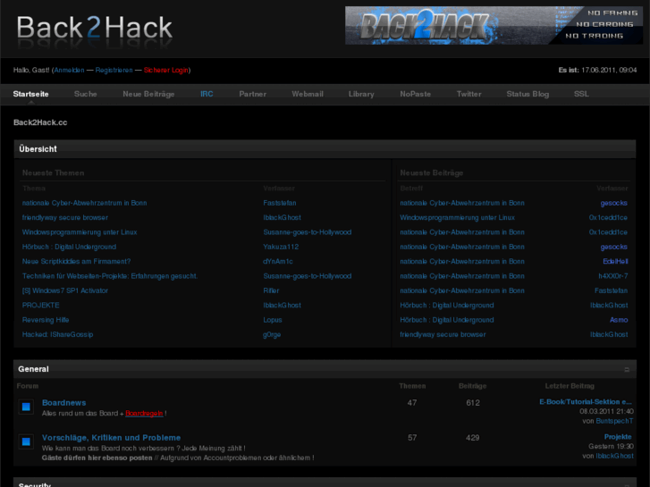Open the SSL navigation item

581,94
